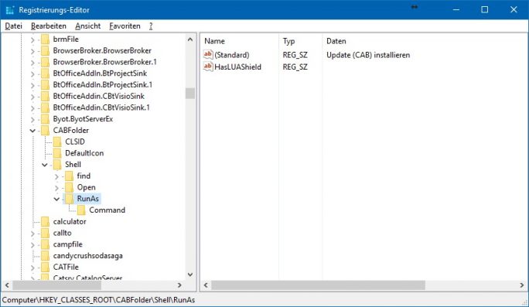
Task: Click the values pane scroll right arrow
Action: click(522, 285)
